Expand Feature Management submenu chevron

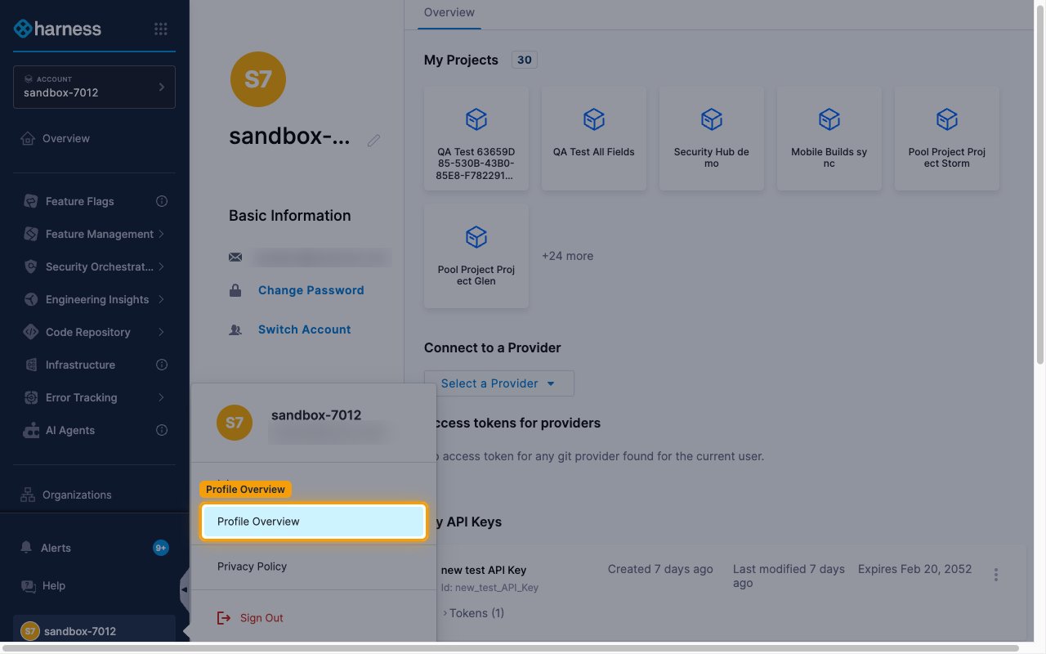(x=162, y=234)
